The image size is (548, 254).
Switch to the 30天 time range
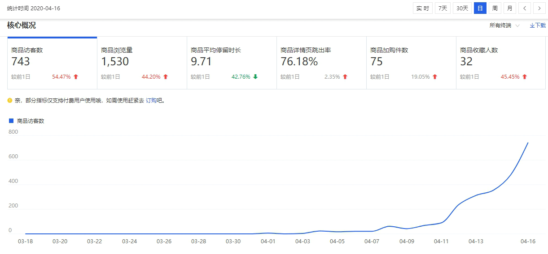click(x=462, y=8)
